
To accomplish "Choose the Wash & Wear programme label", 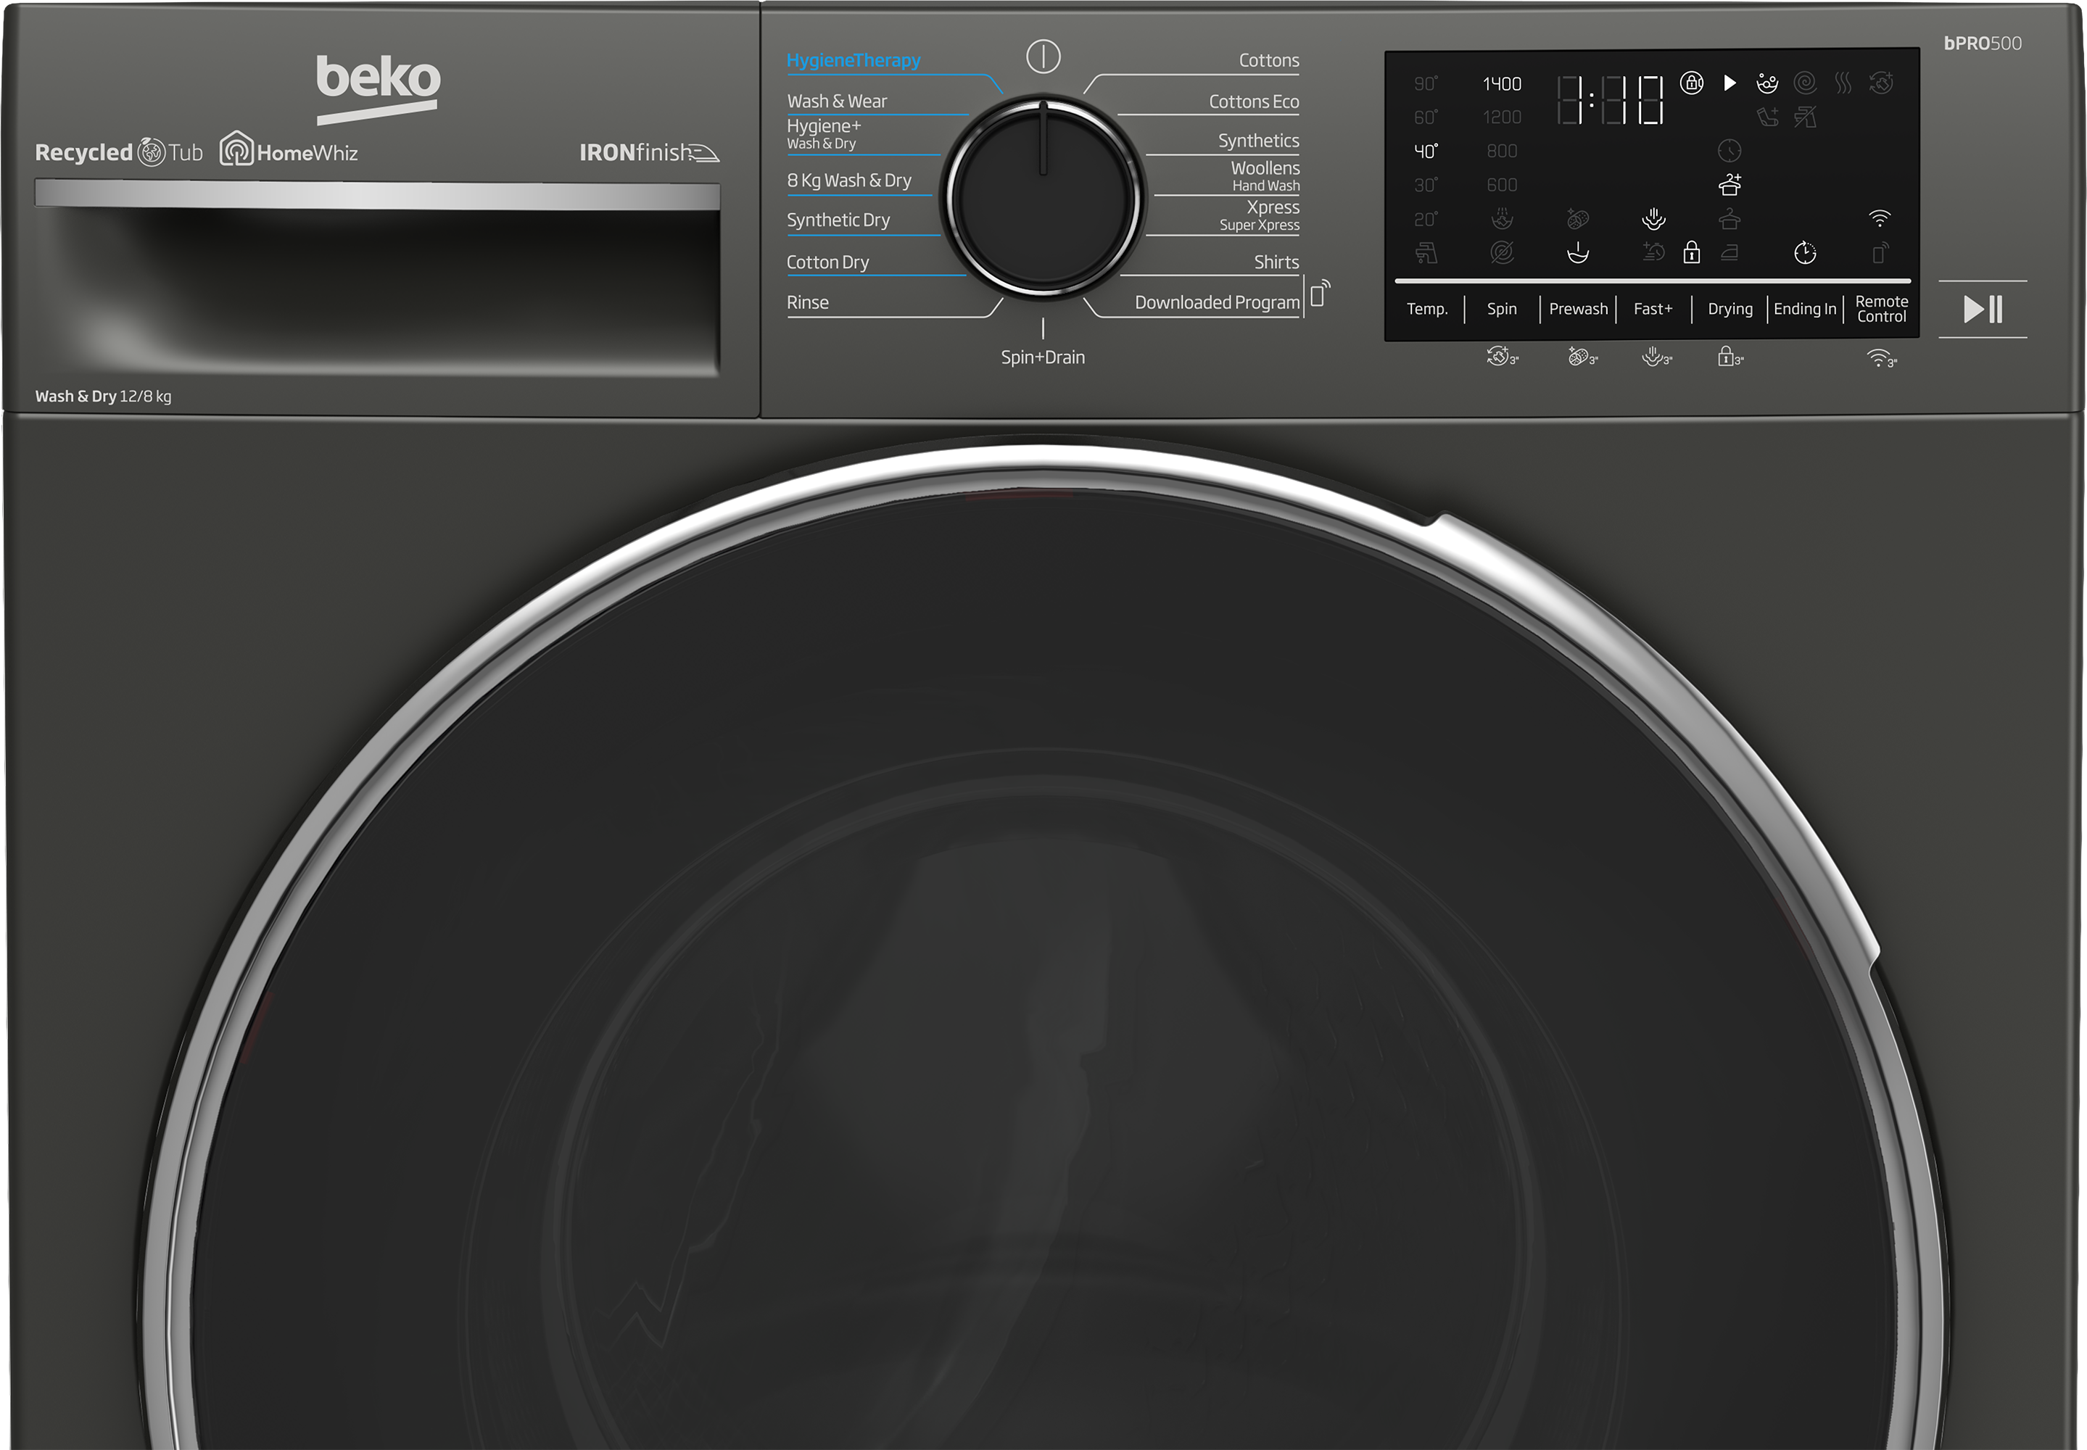I will coord(837,101).
